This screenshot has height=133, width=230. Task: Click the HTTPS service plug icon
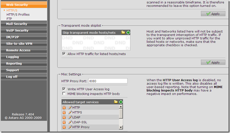point(70,112)
